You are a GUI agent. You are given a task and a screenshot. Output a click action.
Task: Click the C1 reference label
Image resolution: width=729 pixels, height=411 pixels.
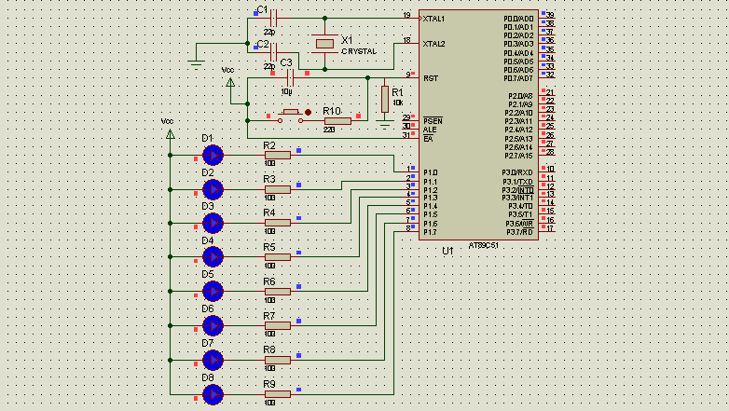[x=262, y=9]
